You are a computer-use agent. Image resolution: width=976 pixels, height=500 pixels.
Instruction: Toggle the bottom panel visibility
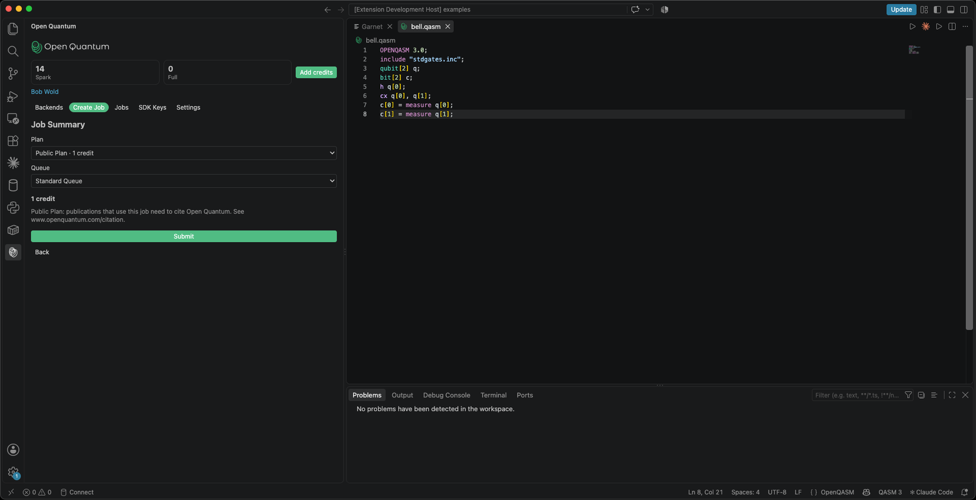[x=950, y=10]
